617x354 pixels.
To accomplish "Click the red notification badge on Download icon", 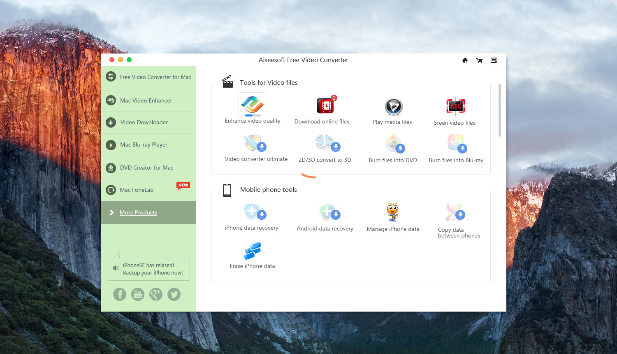I will (x=334, y=98).
